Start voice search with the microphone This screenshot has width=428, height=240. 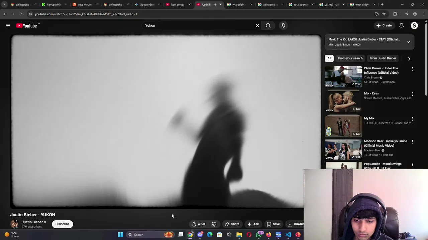tap(283, 25)
